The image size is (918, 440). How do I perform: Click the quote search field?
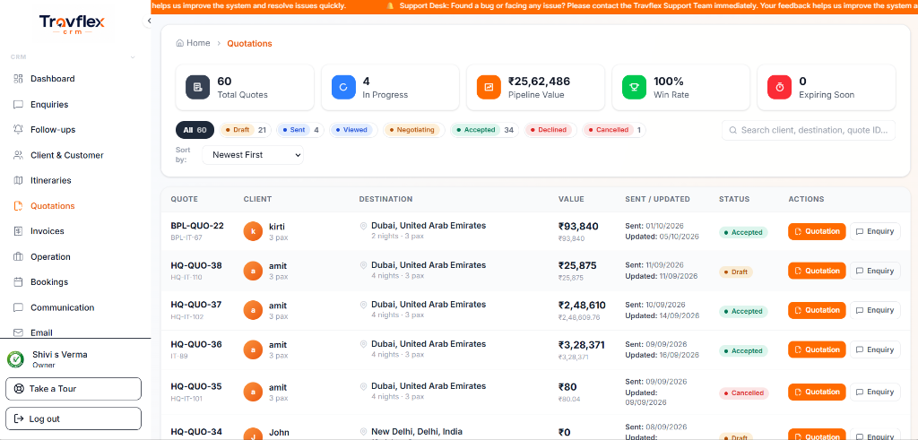[x=809, y=130]
